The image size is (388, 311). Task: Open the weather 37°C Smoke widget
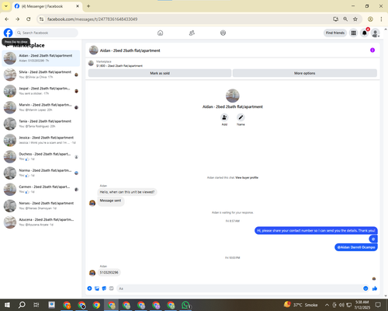click(x=301, y=305)
